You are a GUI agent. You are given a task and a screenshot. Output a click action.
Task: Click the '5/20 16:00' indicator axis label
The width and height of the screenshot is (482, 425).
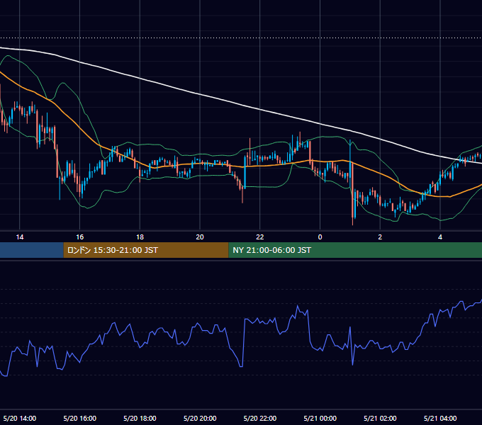pos(79,418)
